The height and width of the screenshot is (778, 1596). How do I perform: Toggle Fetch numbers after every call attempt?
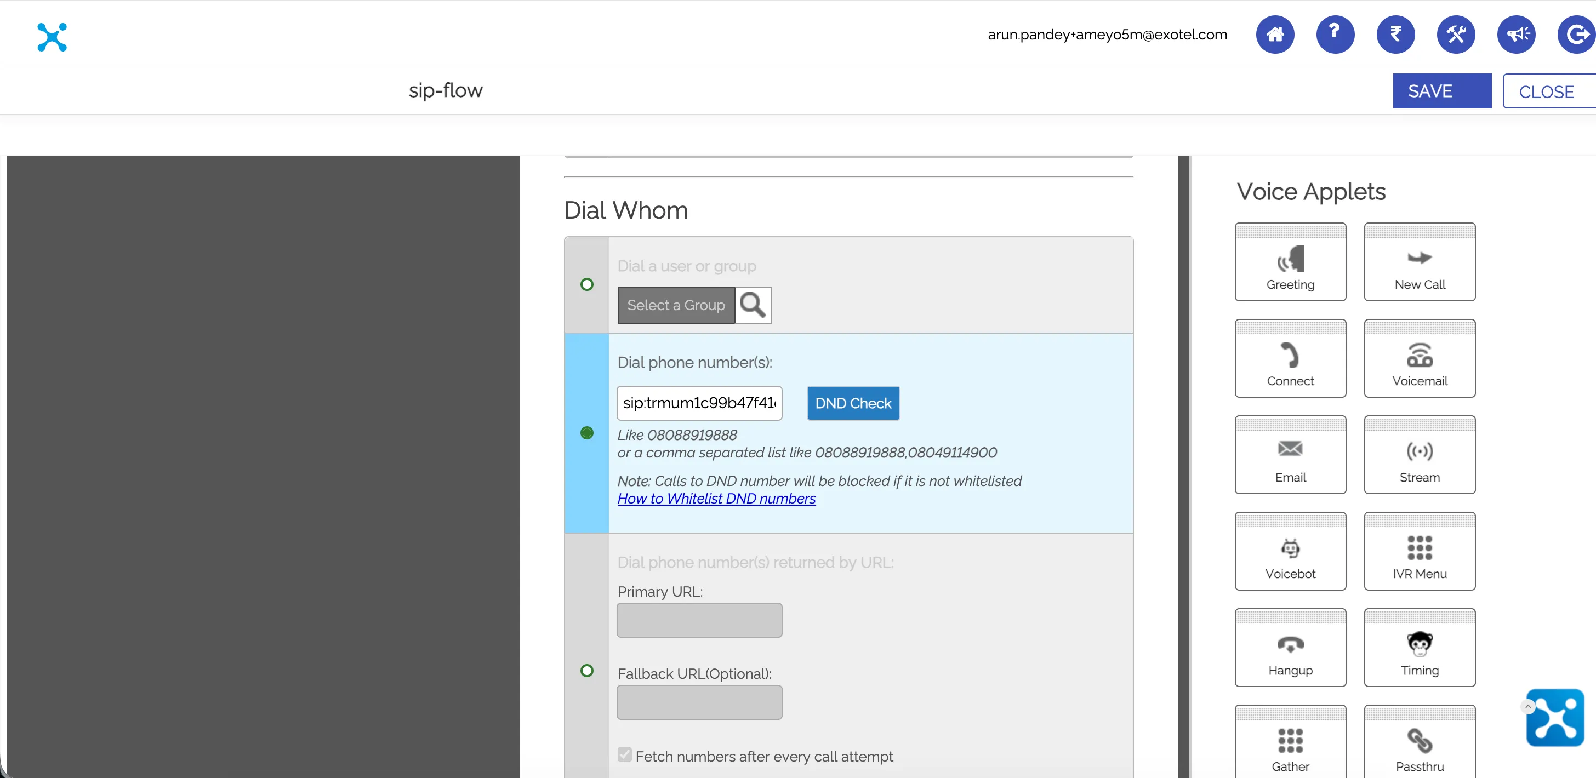624,754
